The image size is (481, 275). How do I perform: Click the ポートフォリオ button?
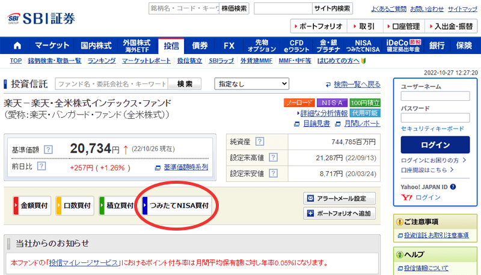[319, 26]
